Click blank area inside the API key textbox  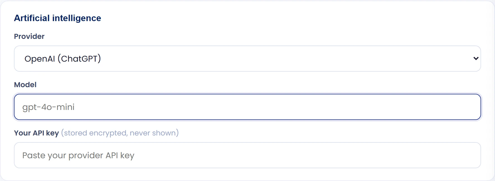[307, 155]
